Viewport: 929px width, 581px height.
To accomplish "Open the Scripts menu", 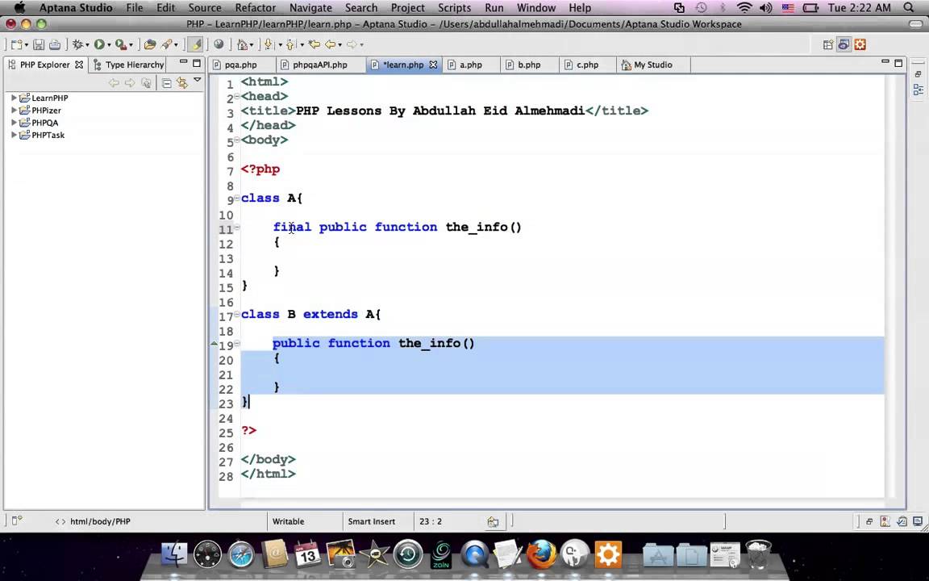I will (455, 8).
